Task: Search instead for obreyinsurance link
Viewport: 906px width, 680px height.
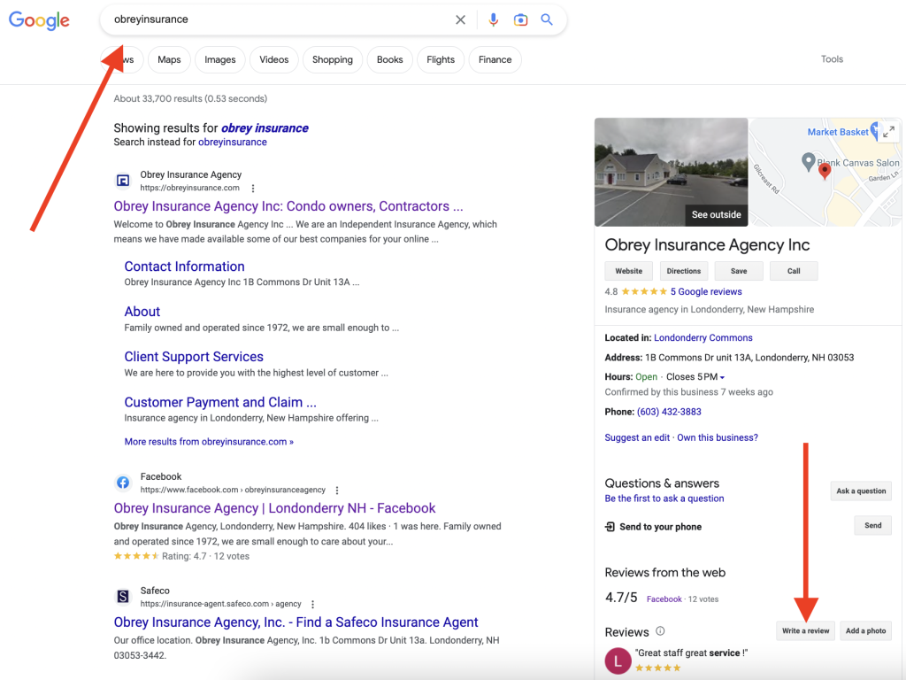Action: [233, 143]
